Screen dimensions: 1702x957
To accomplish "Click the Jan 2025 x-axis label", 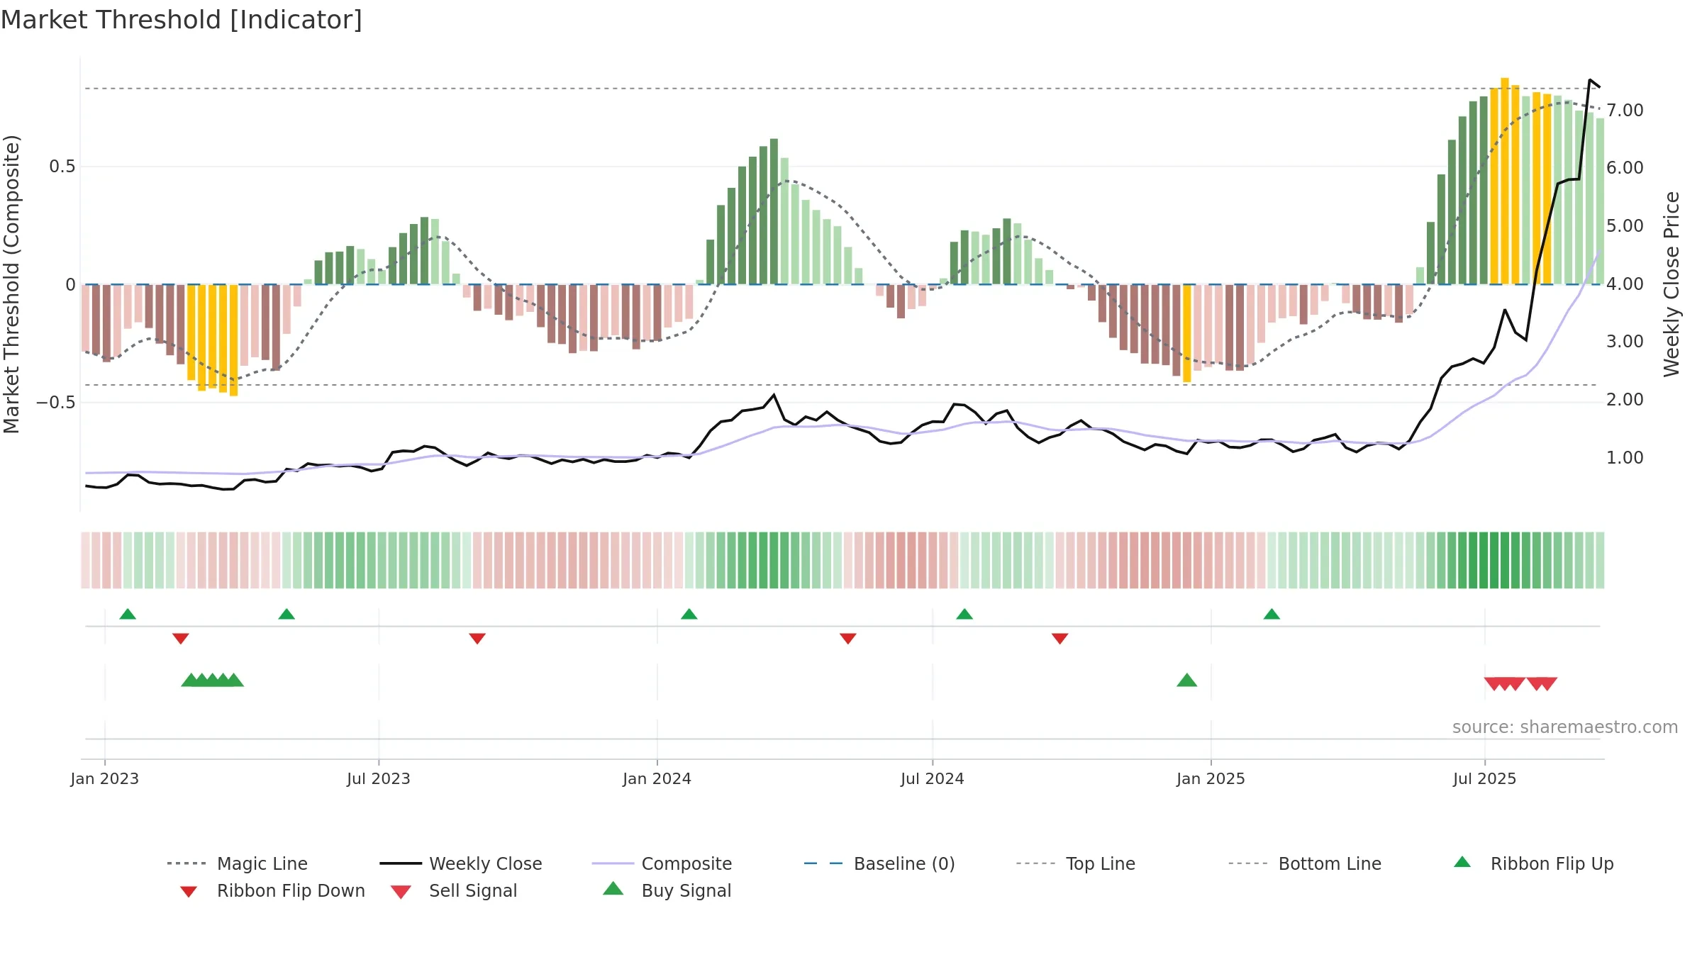I will (1211, 778).
